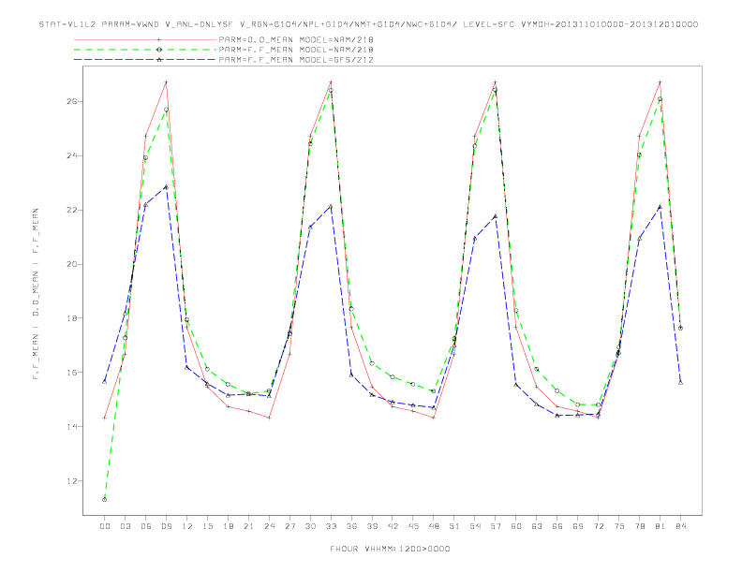Click y-axis tick label 18
The height and width of the screenshot is (573, 742).
(71, 318)
